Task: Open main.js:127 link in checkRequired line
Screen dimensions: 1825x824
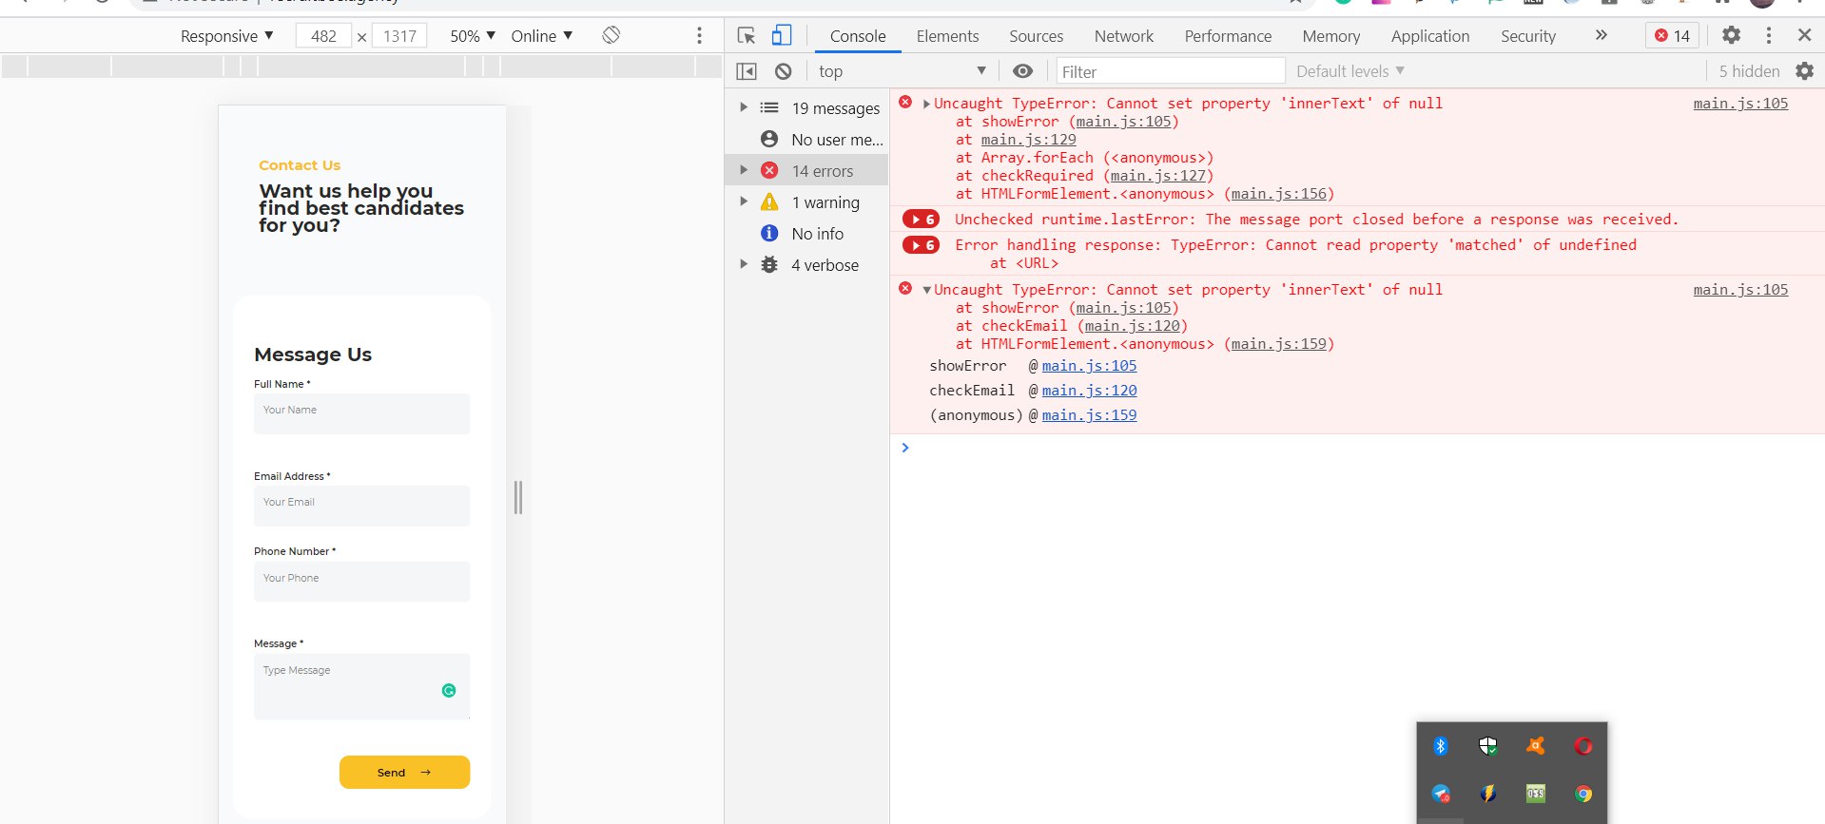Action: [x=1157, y=176]
